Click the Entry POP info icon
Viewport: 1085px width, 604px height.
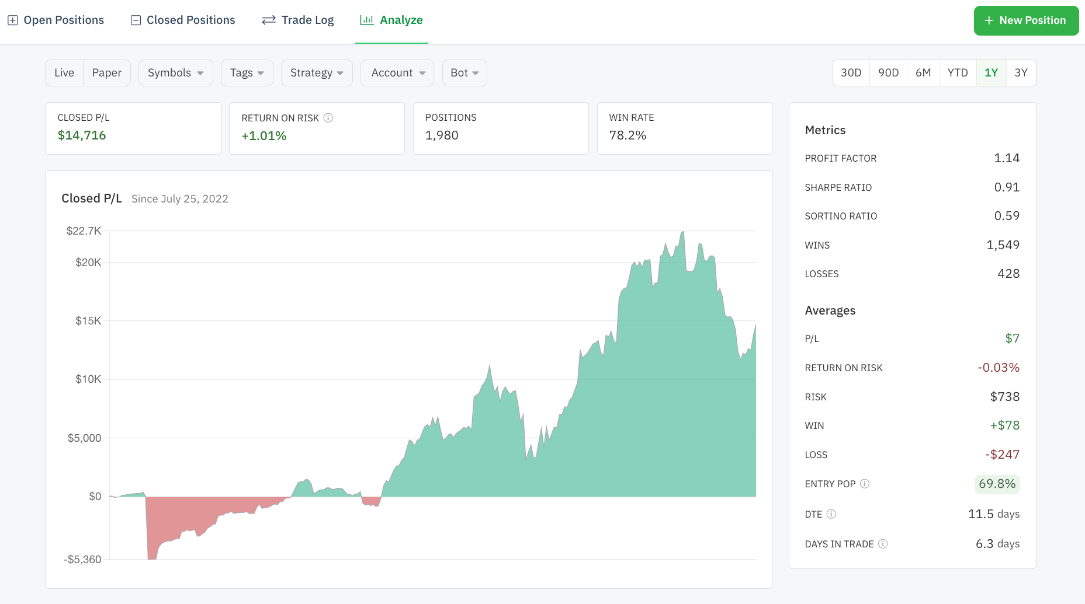(865, 484)
